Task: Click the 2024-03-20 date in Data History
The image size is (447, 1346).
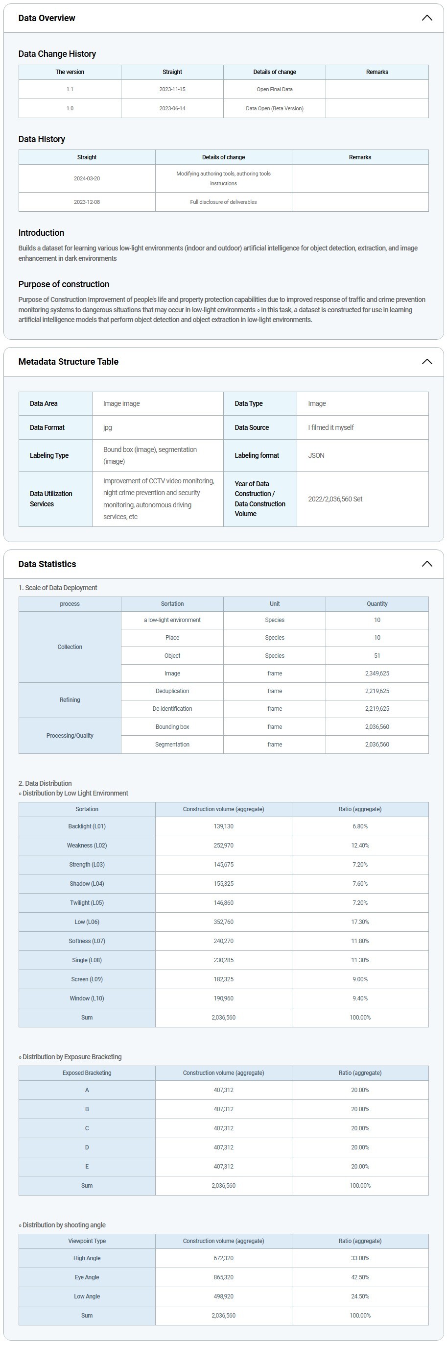Action: pyautogui.click(x=87, y=179)
